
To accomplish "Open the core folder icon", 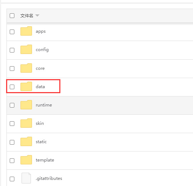I will (26, 68).
